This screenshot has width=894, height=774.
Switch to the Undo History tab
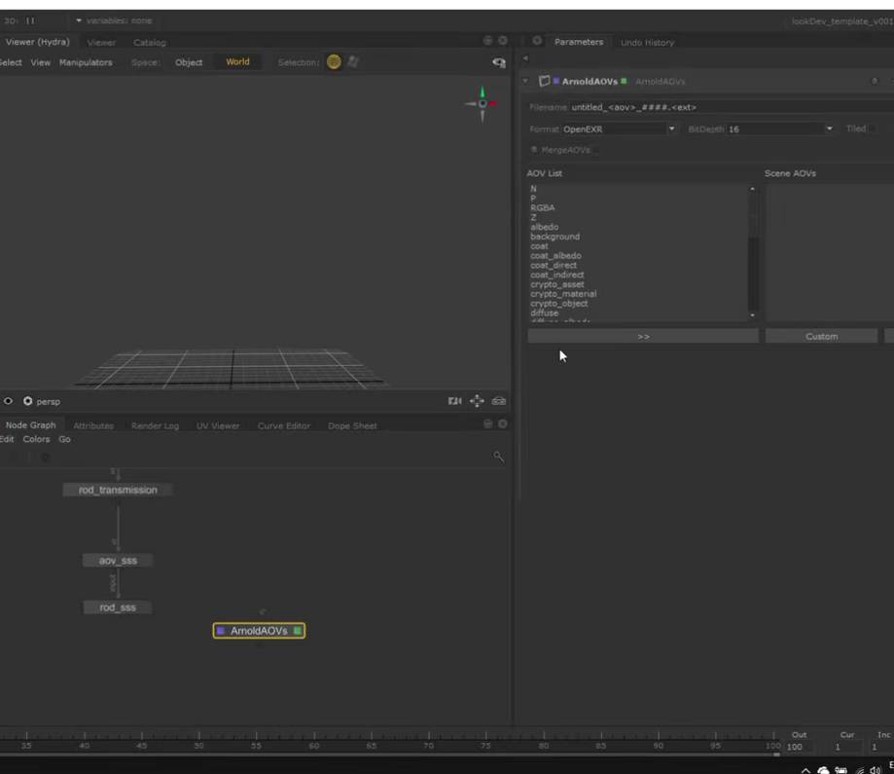(647, 43)
